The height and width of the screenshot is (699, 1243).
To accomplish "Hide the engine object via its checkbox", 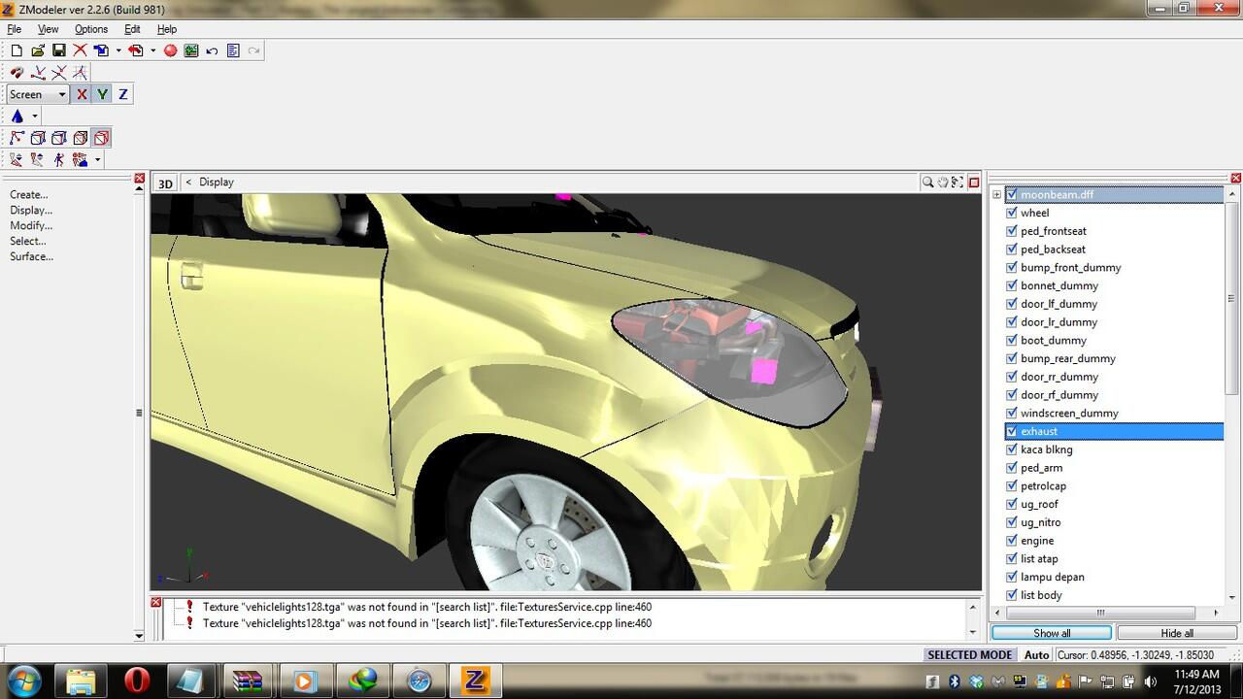I will click(x=1012, y=541).
